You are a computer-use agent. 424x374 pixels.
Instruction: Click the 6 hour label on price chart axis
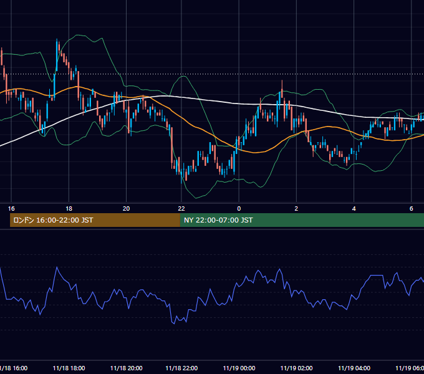[x=412, y=209]
